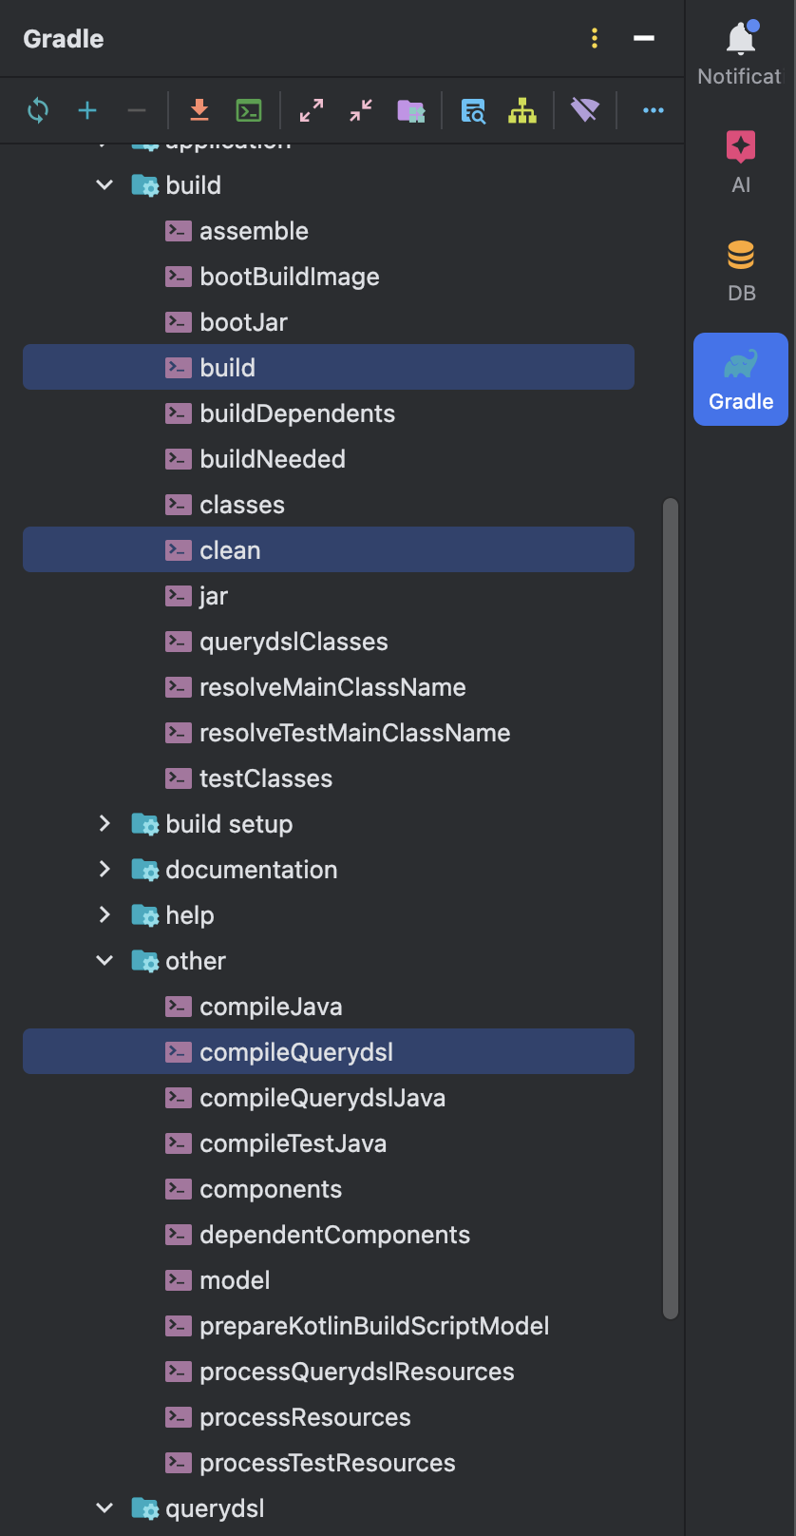Open Analyze Dependencies icon

click(473, 110)
